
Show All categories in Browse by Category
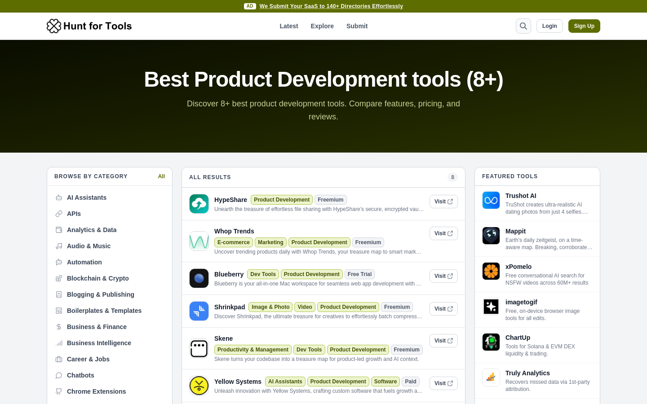[161, 176]
